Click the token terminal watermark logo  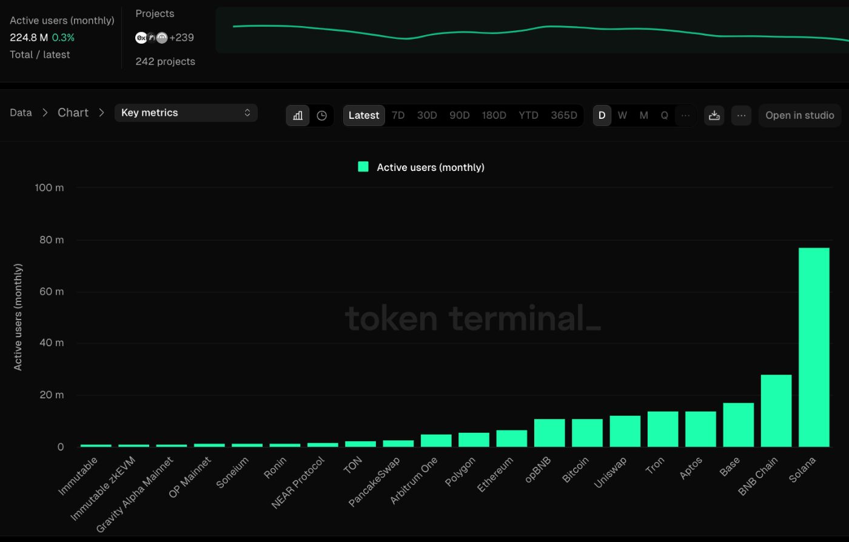click(x=473, y=318)
